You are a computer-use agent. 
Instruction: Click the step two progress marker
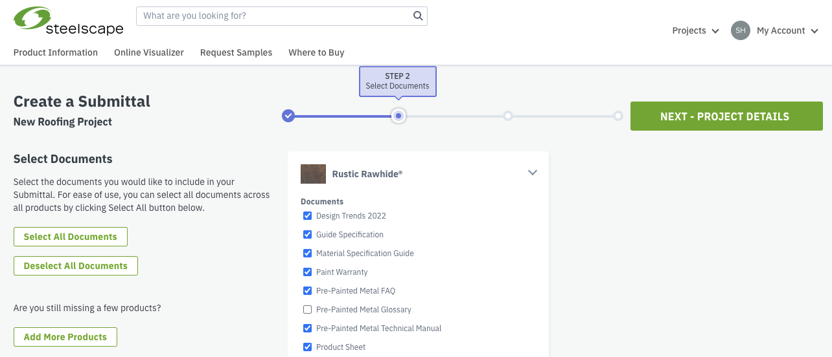(399, 116)
